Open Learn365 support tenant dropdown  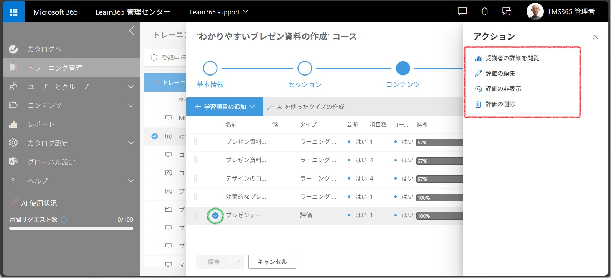[219, 12]
